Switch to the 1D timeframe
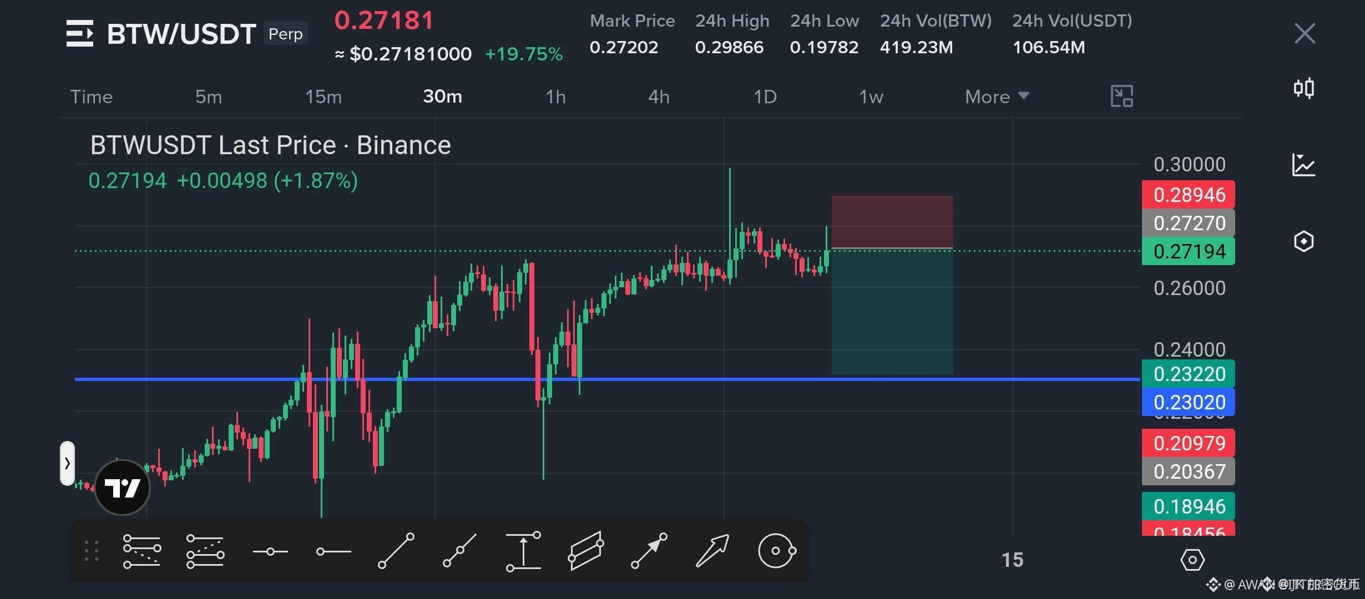 click(x=765, y=97)
